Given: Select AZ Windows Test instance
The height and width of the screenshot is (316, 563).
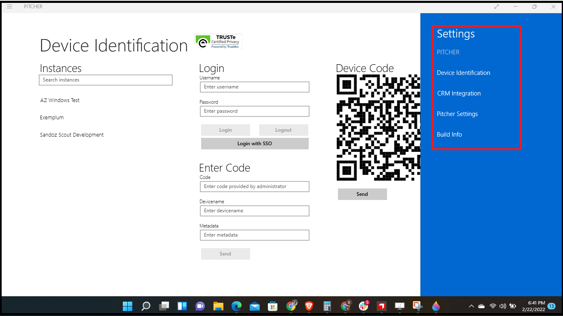Looking at the screenshot, I should (60, 100).
